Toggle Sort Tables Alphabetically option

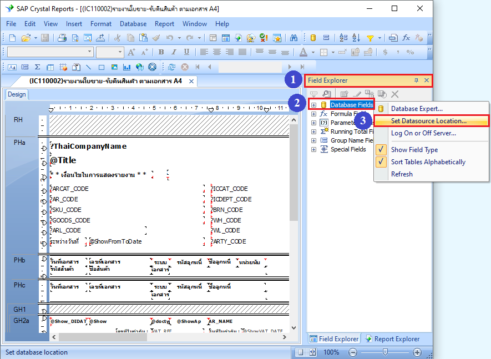click(428, 162)
